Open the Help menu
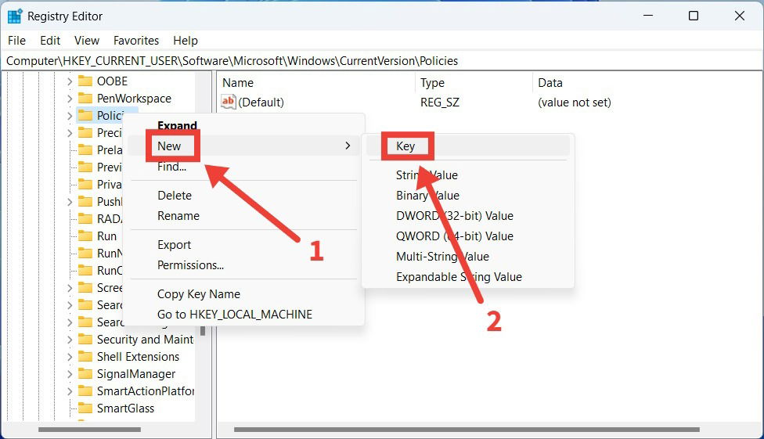This screenshot has width=764, height=439. 186,41
